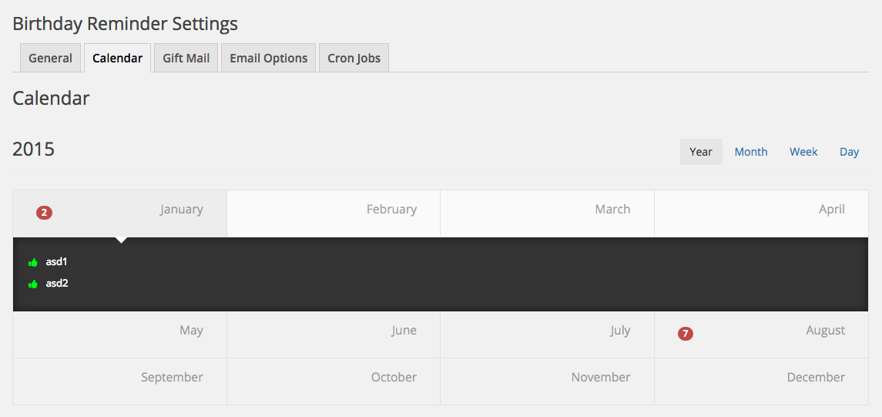
Task: Open the General settings tab
Action: pos(50,59)
